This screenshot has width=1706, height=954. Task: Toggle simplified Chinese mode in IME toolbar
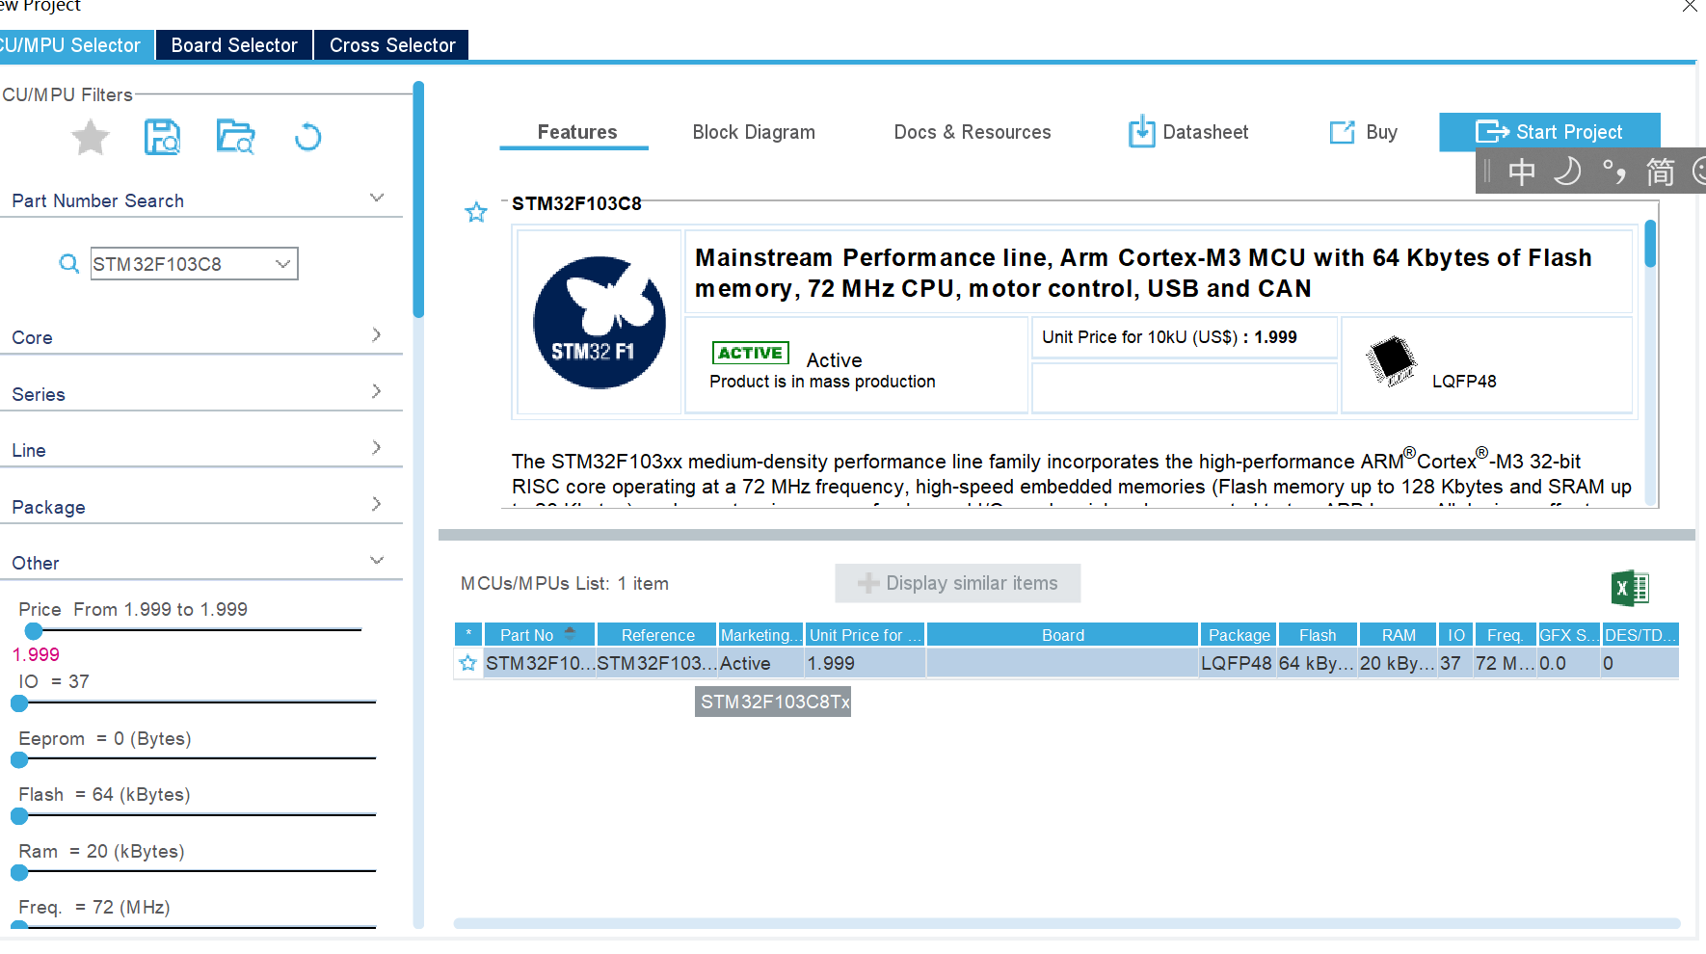click(1660, 172)
